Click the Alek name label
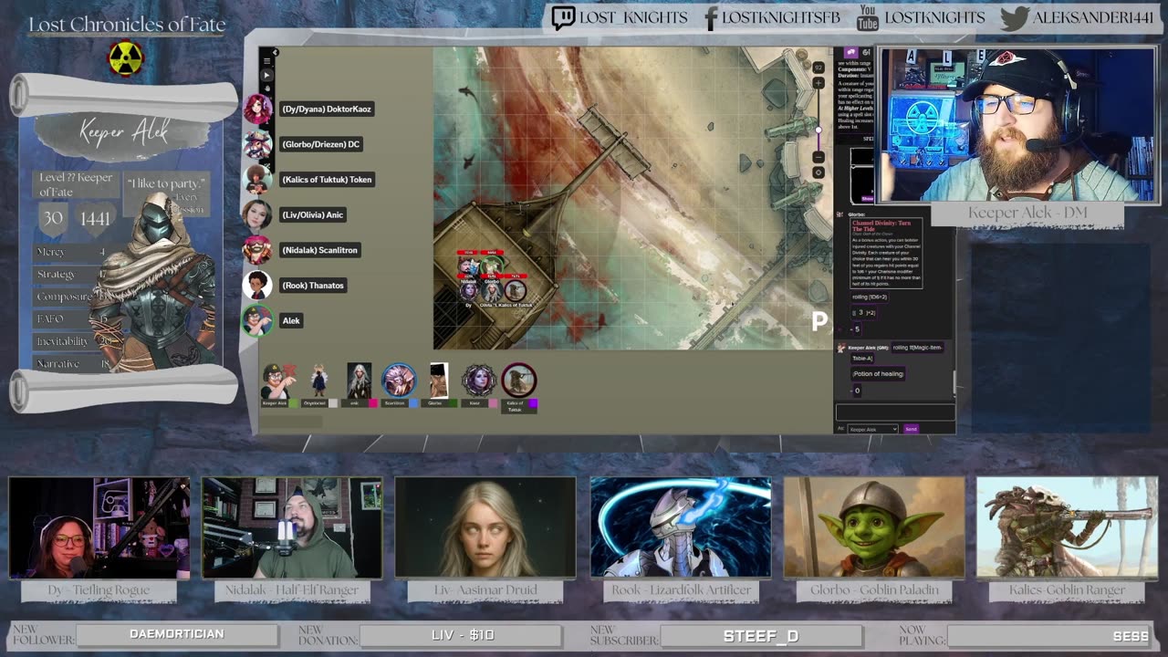 tap(291, 320)
